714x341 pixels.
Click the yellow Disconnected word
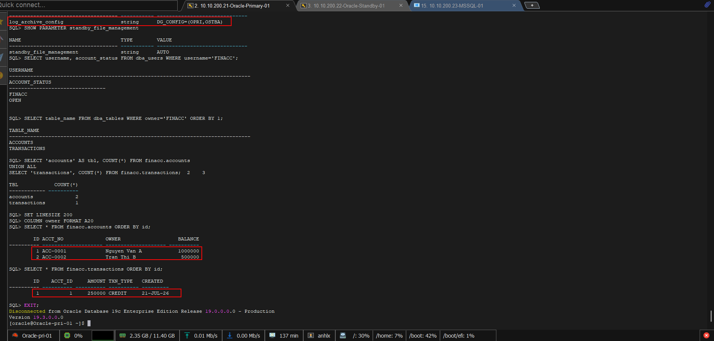click(x=27, y=311)
